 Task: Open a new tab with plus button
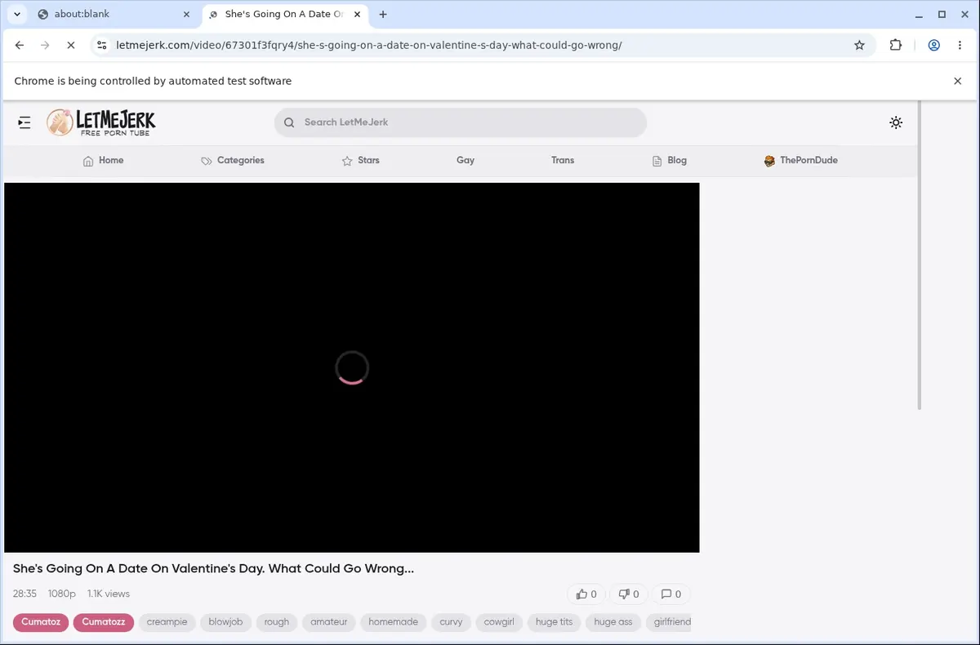tap(383, 14)
